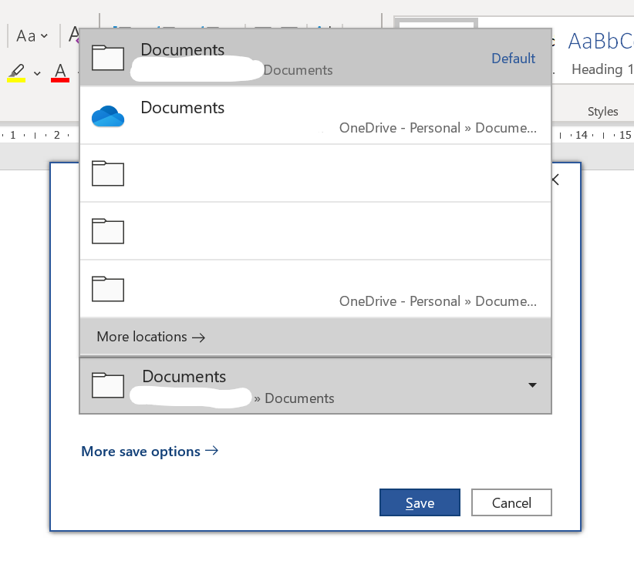
Task: Click the Save button
Action: point(420,502)
